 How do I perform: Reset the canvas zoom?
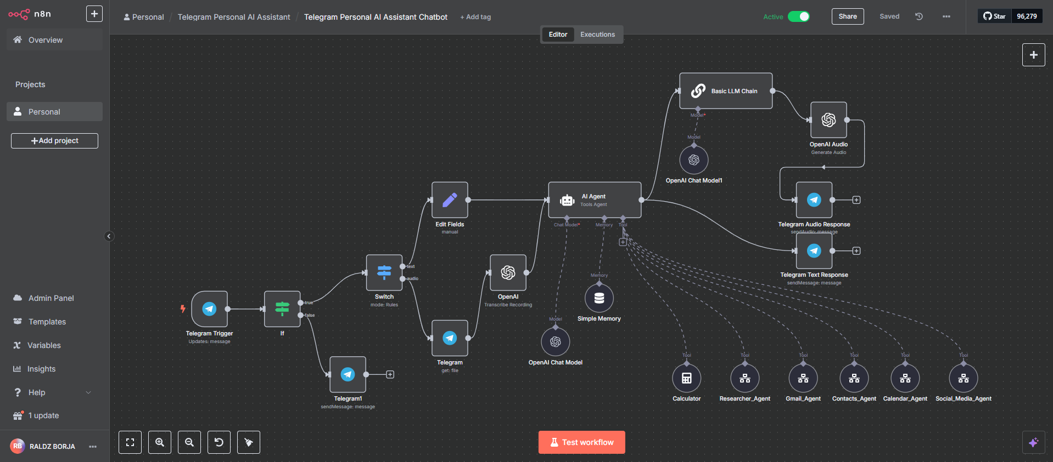[x=219, y=442]
